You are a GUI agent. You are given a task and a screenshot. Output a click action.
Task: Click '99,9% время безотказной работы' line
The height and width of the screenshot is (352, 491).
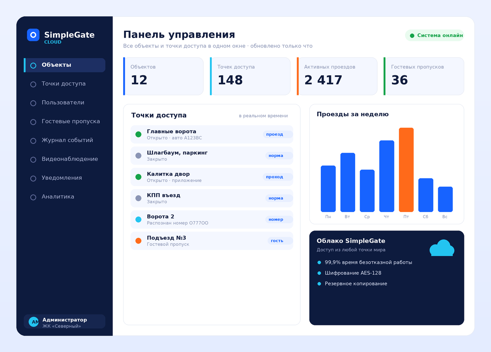368,262
